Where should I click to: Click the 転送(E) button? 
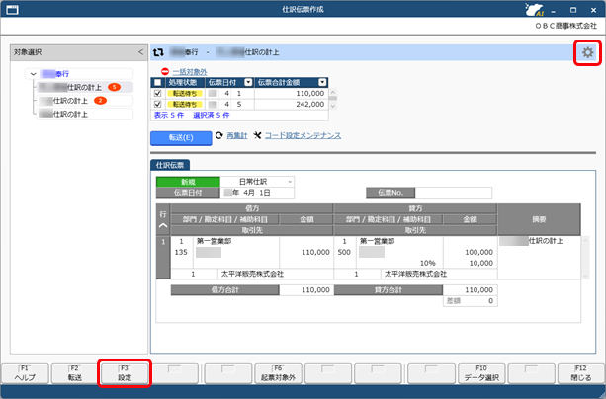tap(181, 138)
